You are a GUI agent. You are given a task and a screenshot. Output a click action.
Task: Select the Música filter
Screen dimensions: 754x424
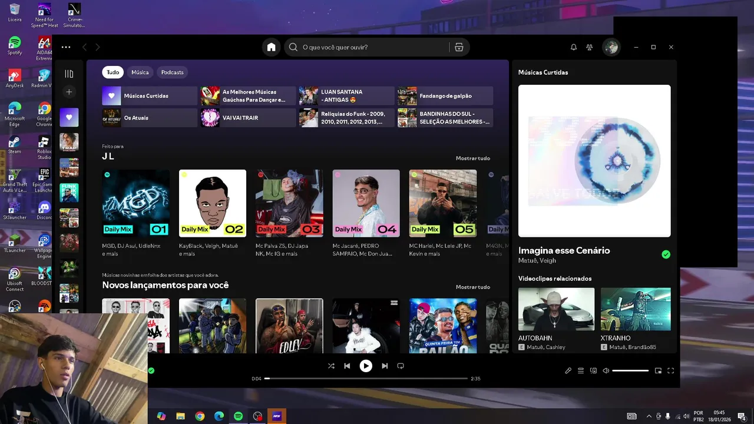coord(140,72)
